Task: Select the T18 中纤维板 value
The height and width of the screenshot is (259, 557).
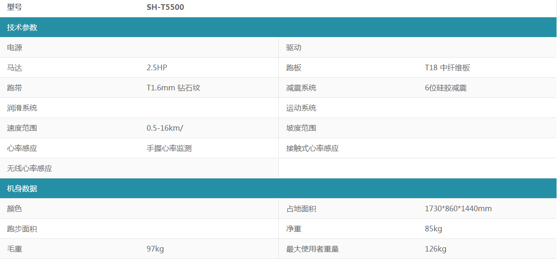Action: pos(447,68)
